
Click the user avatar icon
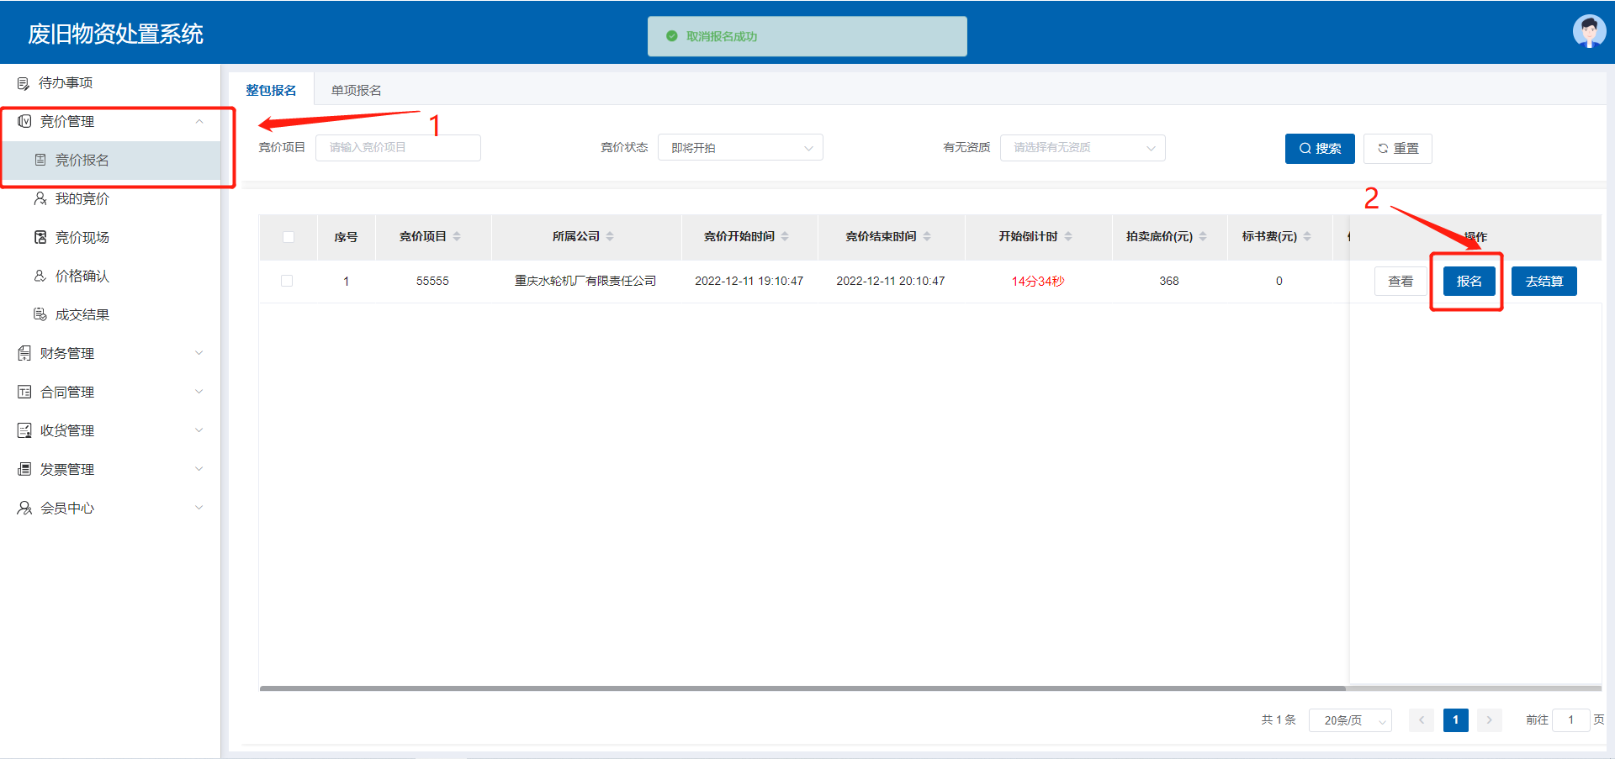1589,32
